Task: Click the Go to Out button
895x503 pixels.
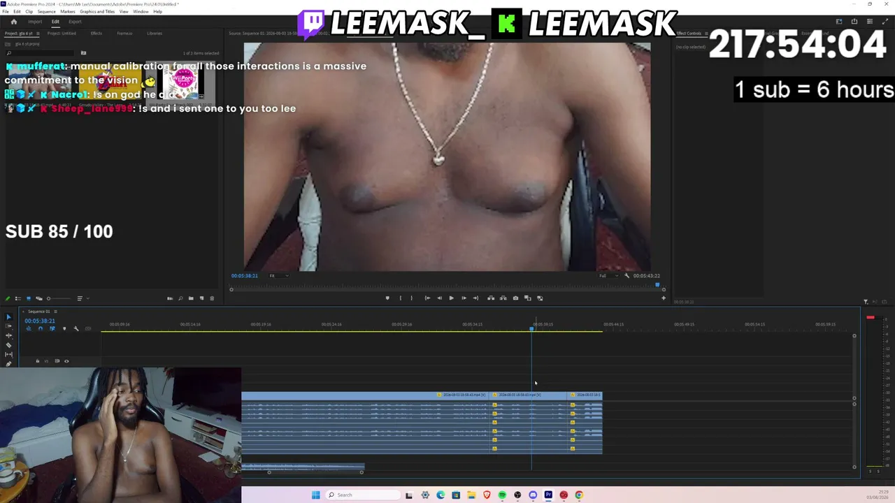Action: 475,298
